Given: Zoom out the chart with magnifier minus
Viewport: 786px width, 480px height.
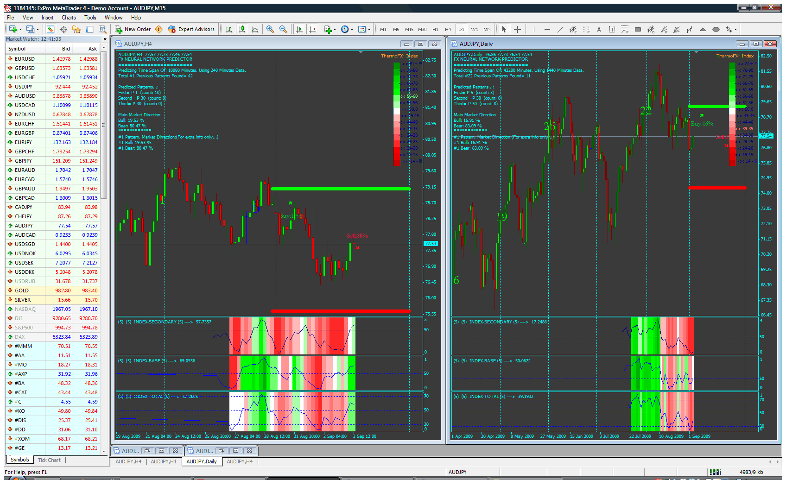Looking at the screenshot, I should pyautogui.click(x=283, y=29).
